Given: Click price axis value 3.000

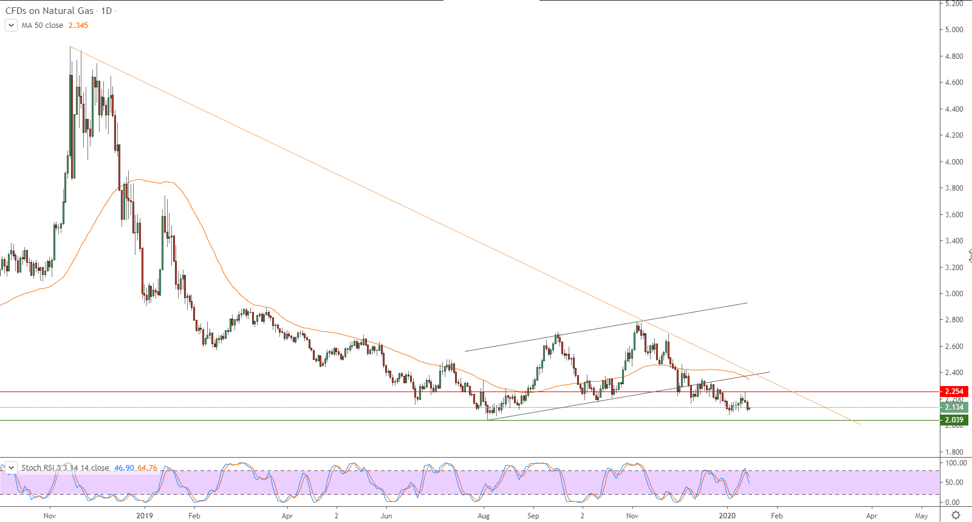Looking at the screenshot, I should pyautogui.click(x=954, y=294).
